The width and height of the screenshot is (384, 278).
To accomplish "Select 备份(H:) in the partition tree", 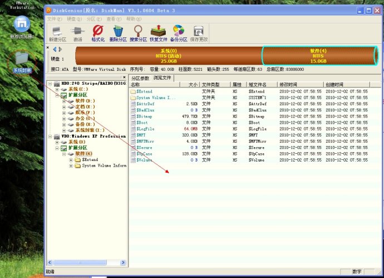I will point(85,124).
